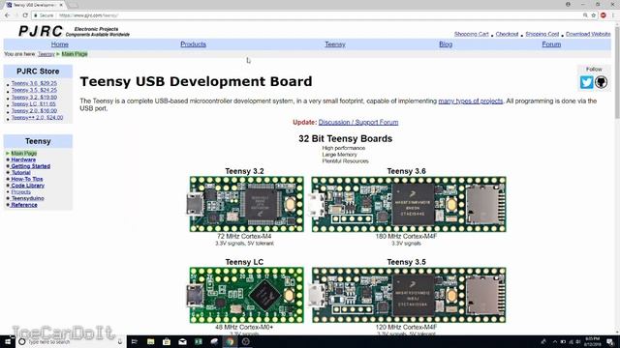Open Teensy 3.6, $29.25 store link
This screenshot has width=620, height=348.
[x=34, y=83]
